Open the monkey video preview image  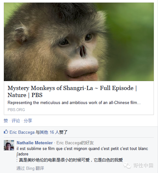(79, 42)
